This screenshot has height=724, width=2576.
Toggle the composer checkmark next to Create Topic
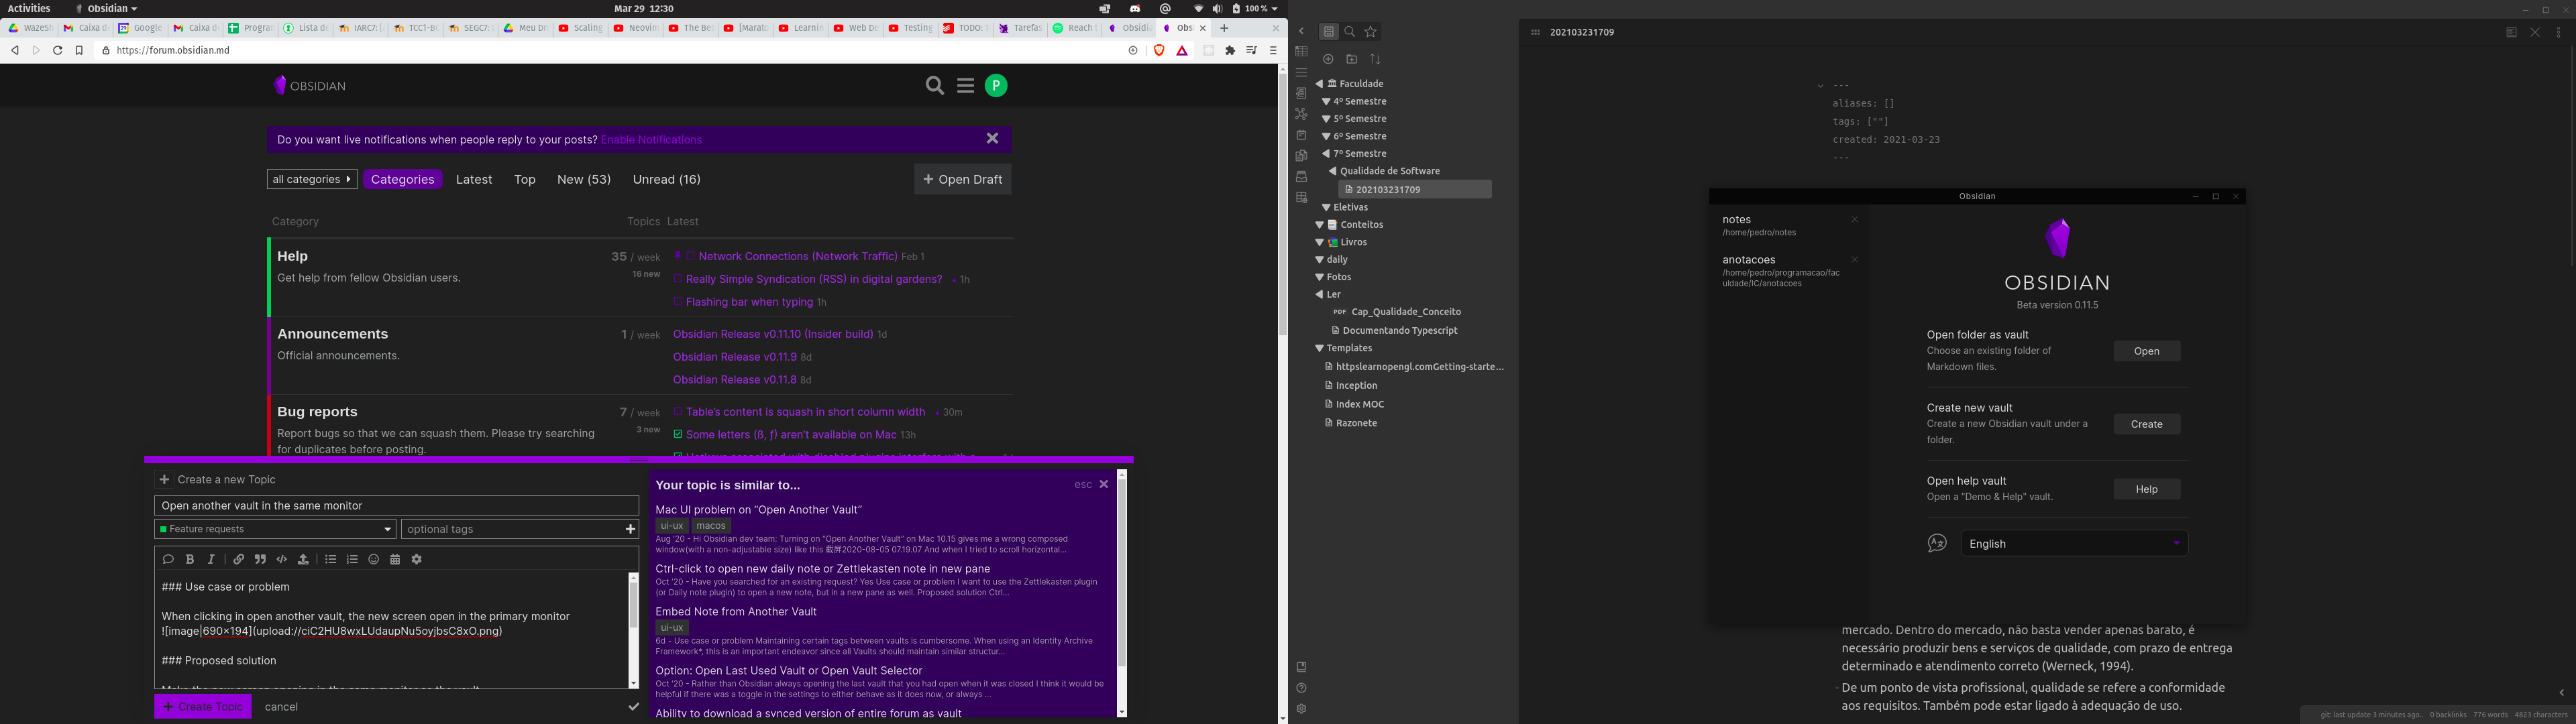(x=633, y=706)
